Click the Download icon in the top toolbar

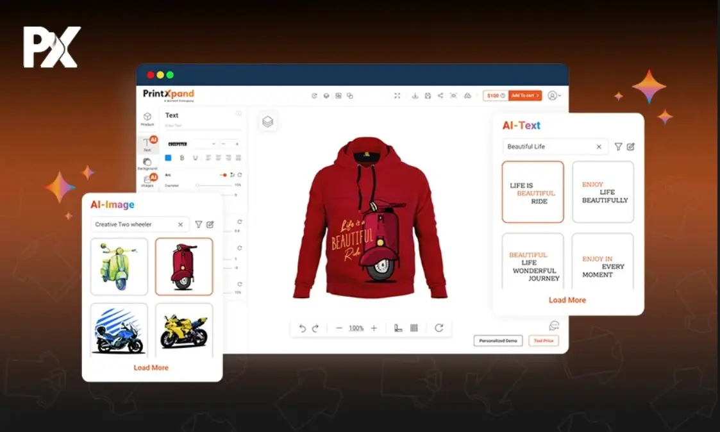[415, 95]
